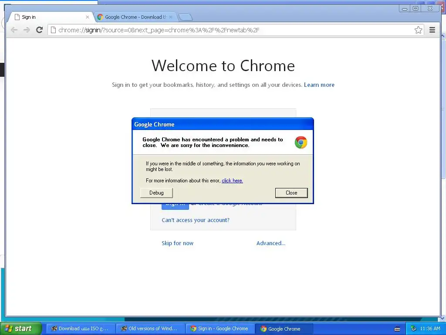Reload the page with the refresh icon

pyautogui.click(x=40, y=30)
